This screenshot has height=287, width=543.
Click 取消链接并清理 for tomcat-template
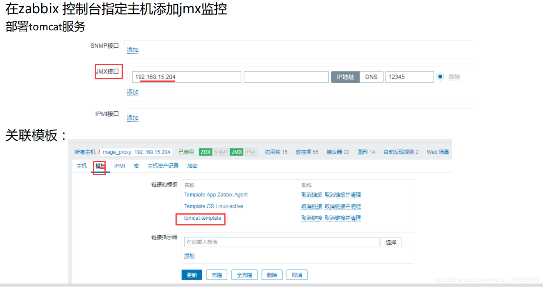[x=343, y=218]
